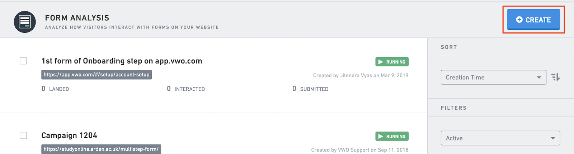Click the arrow of the Creation Time dropdown
This screenshot has height=154, width=574.
pos(539,78)
